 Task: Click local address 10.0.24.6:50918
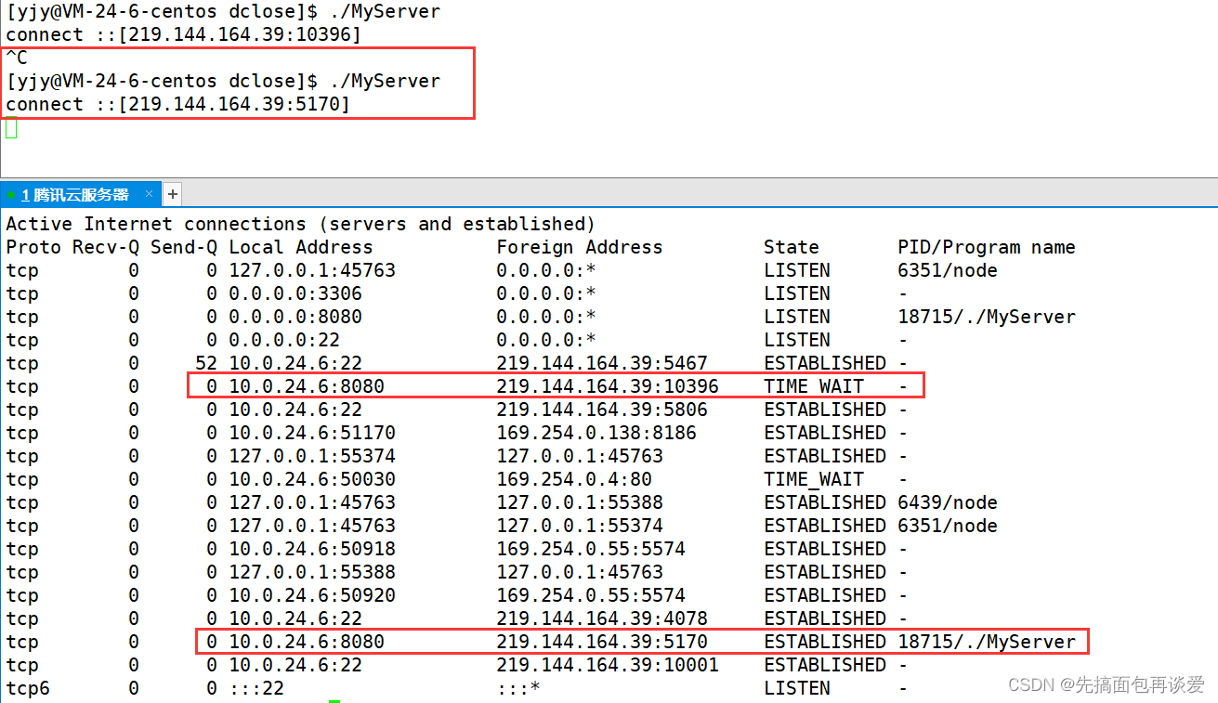click(312, 549)
